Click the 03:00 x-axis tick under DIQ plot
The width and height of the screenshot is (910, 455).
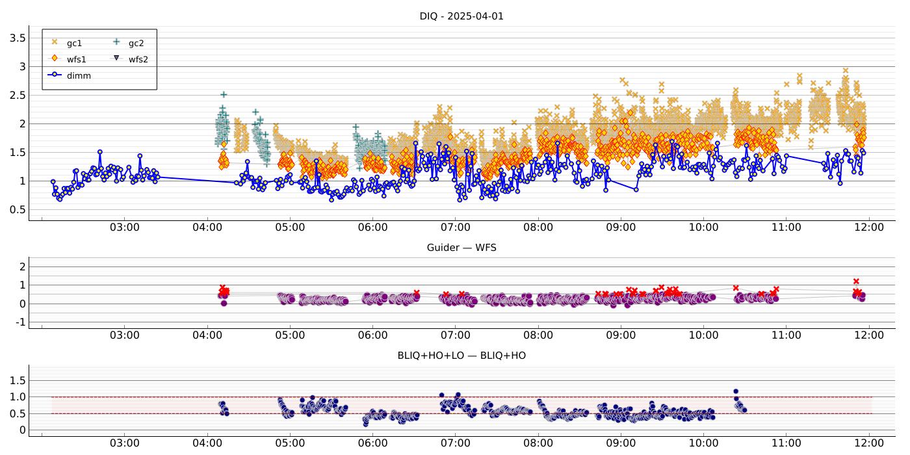coord(125,227)
